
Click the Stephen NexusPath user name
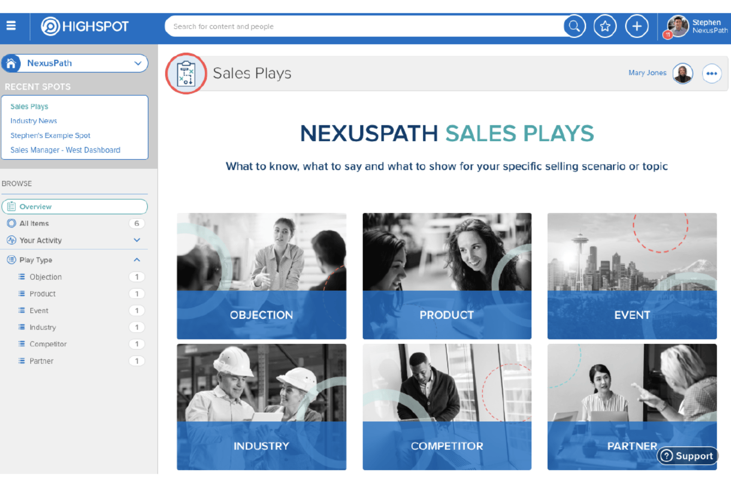[x=710, y=26]
